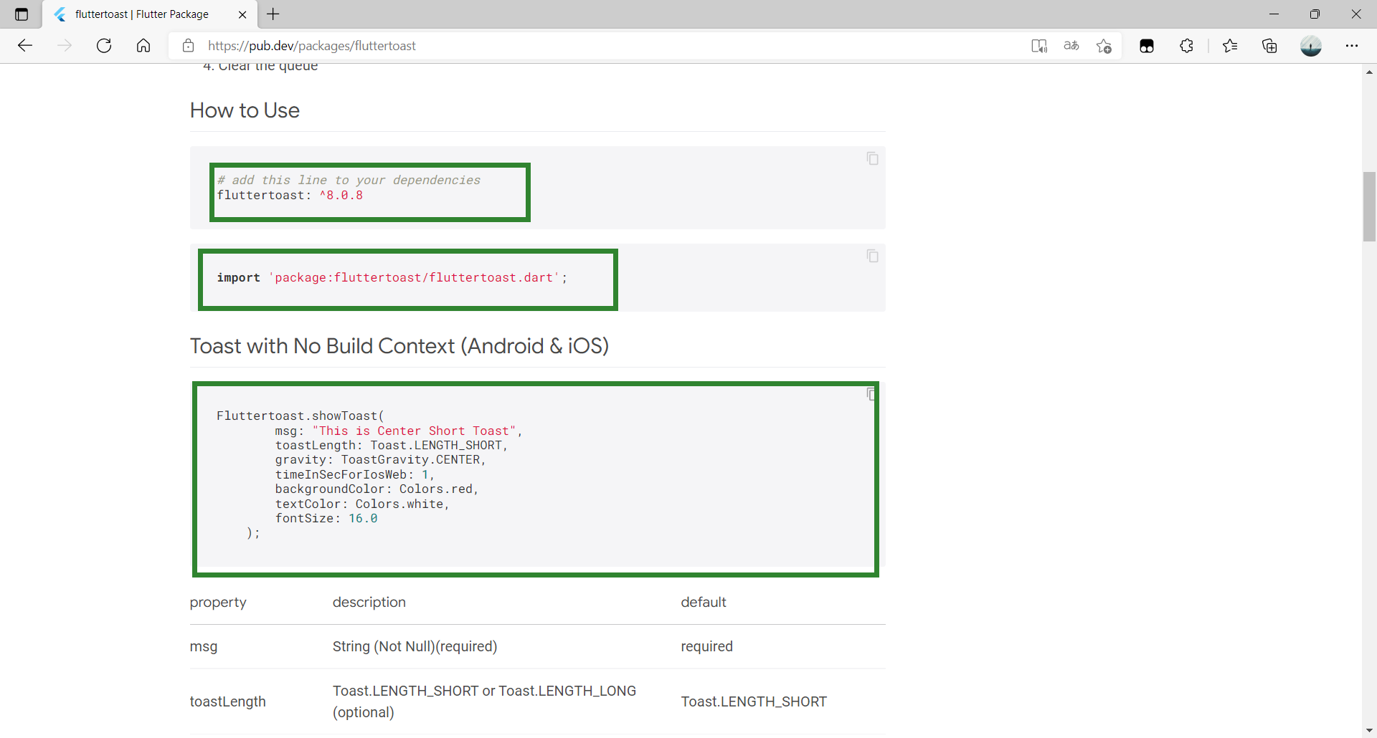Click the 'property' column header
1377x738 pixels.
pos(218,603)
